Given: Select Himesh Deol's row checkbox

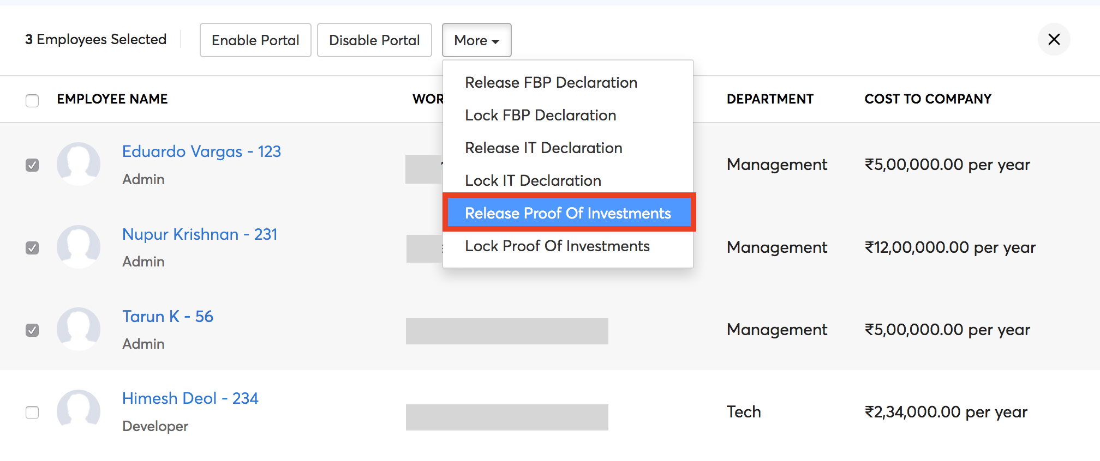Looking at the screenshot, I should click(x=32, y=413).
